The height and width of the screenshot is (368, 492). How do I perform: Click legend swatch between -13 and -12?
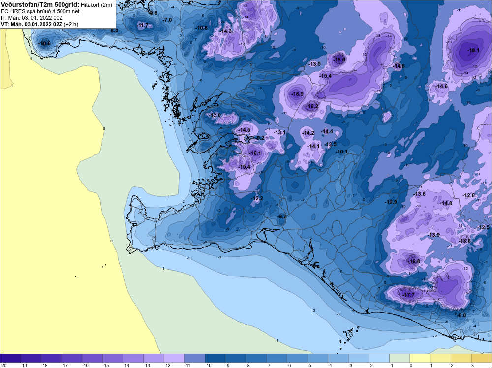154,358
